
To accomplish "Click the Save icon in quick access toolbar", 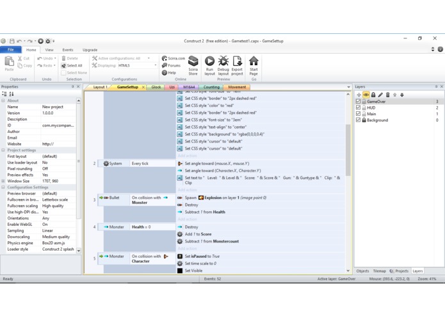I will click(12, 41).
